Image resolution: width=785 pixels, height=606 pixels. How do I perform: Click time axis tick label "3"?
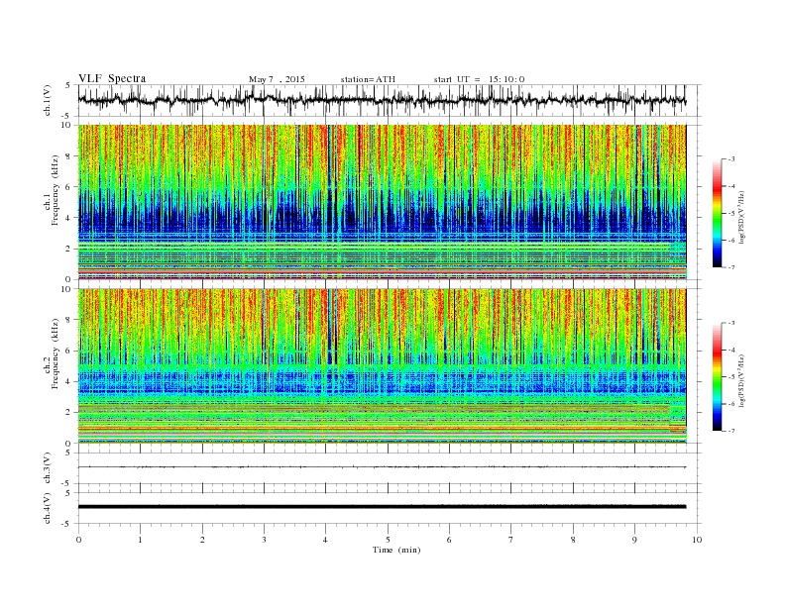pos(264,540)
